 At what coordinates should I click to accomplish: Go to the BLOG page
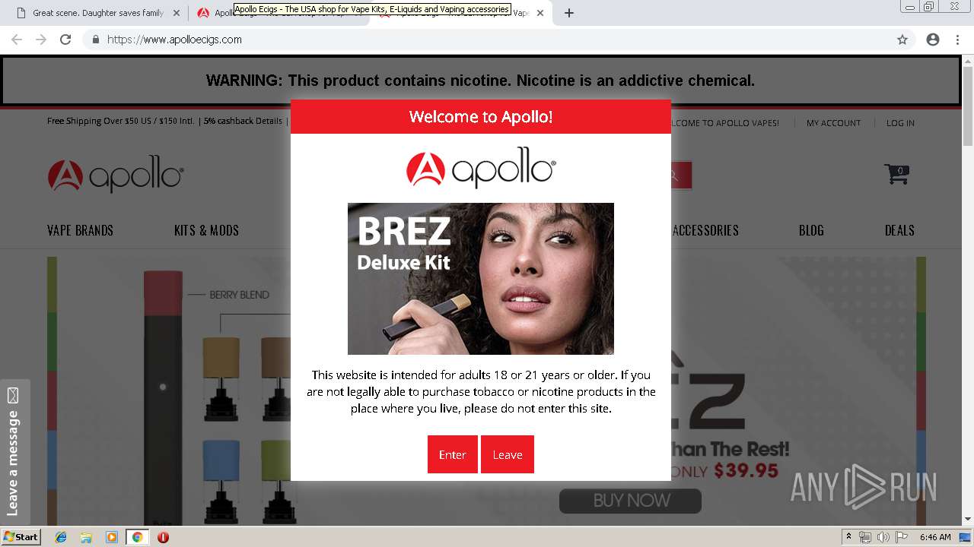[x=811, y=230]
